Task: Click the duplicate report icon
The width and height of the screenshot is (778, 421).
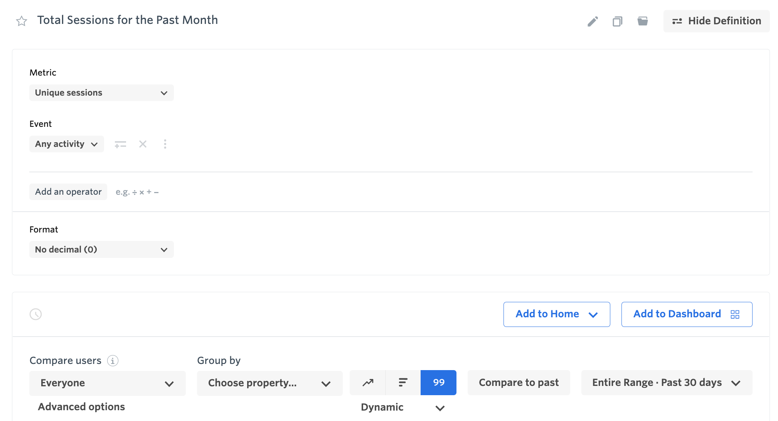Action: (x=617, y=21)
